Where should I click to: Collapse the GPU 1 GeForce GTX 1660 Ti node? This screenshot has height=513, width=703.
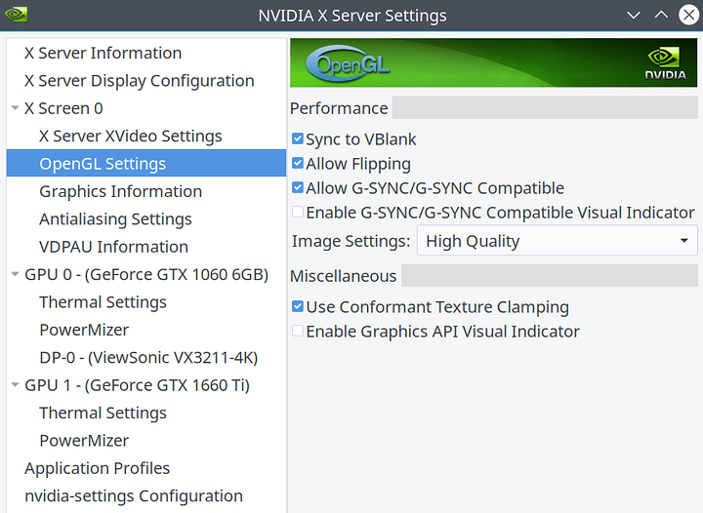click(15, 384)
